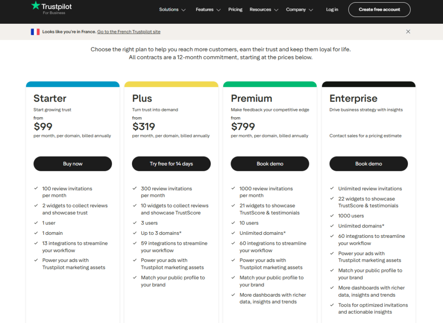This screenshot has width=443, height=323.
Task: Click the French flag icon
Action: click(x=35, y=32)
